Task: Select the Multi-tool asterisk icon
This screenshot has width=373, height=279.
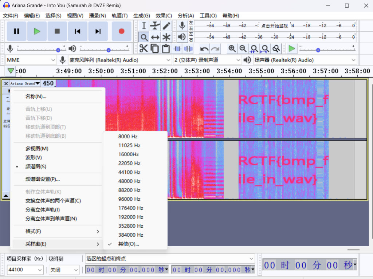Action: pos(166,37)
